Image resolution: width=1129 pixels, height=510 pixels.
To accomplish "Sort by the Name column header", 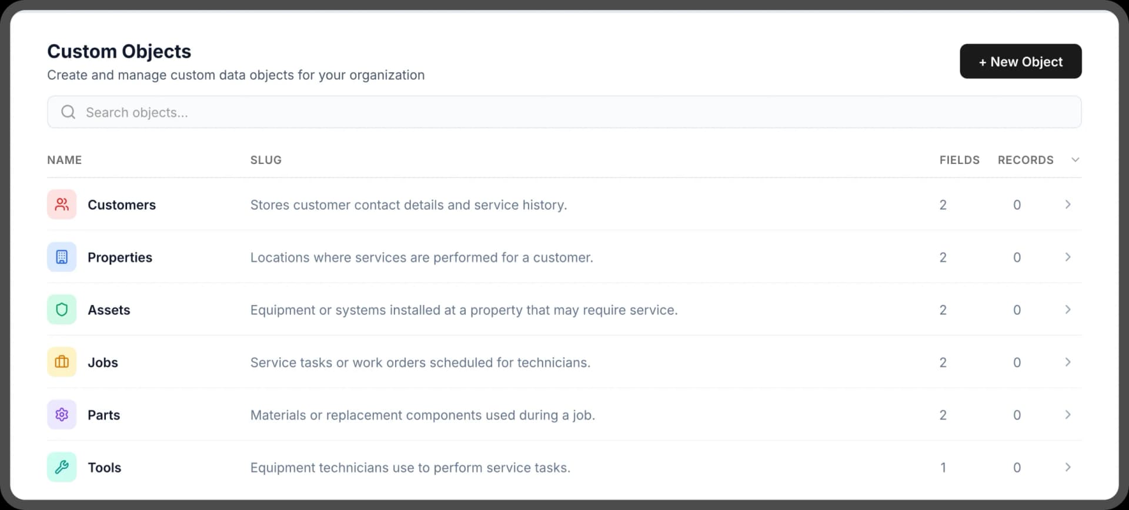I will point(65,160).
